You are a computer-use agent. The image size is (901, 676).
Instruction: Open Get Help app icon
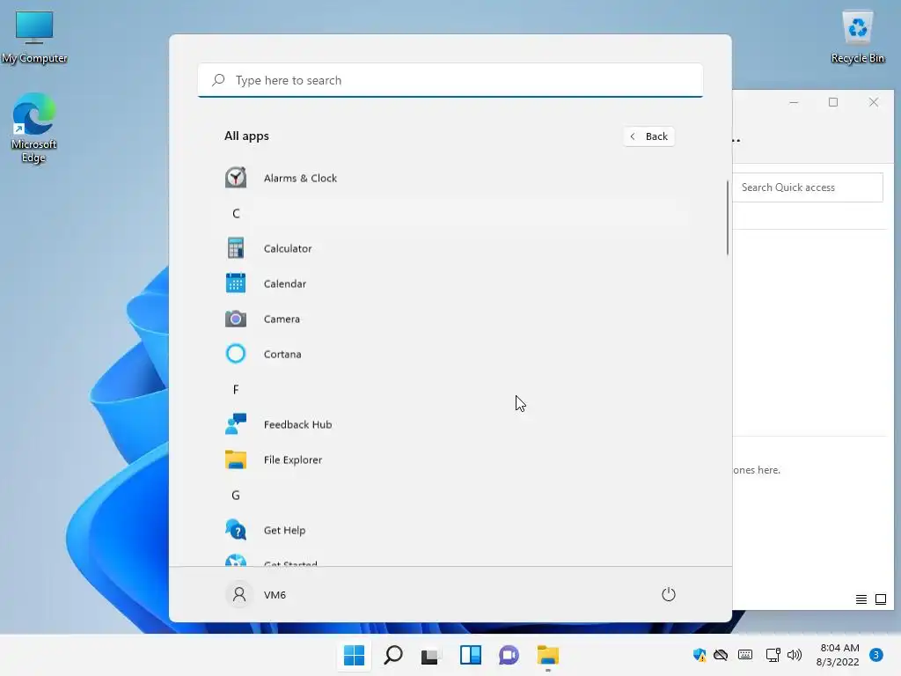[x=236, y=529]
